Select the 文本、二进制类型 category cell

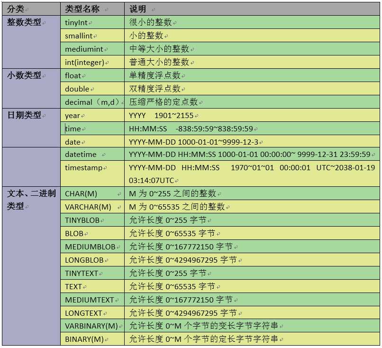pyautogui.click(x=31, y=266)
